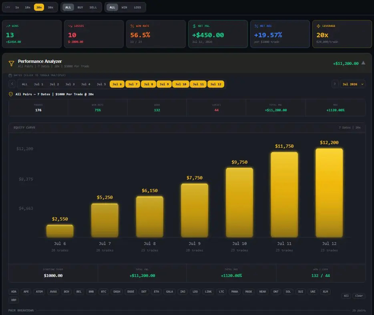Switch trade filter to BUY
The image size is (374, 315).
coord(80,7)
